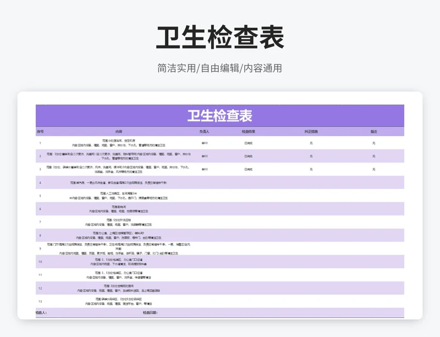Select the 内容 description text in row 11
The width and height of the screenshot is (440, 337).
(x=119, y=275)
